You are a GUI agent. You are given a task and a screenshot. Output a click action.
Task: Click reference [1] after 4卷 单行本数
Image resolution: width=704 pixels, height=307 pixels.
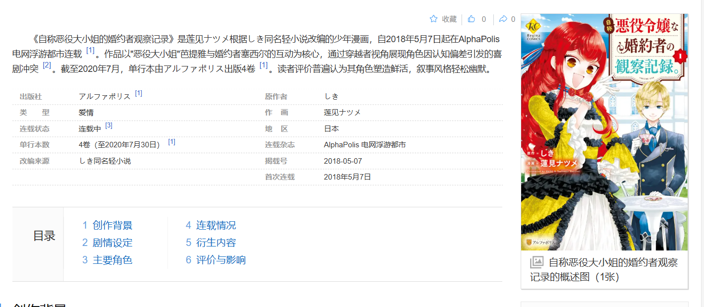(171, 142)
